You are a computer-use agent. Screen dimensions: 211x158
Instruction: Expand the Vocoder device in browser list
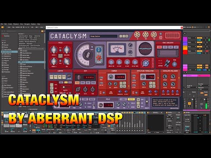pyautogui.click(x=19, y=51)
